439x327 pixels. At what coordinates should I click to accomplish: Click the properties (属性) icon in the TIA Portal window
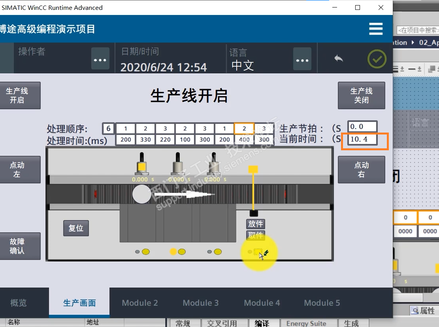[x=415, y=310]
